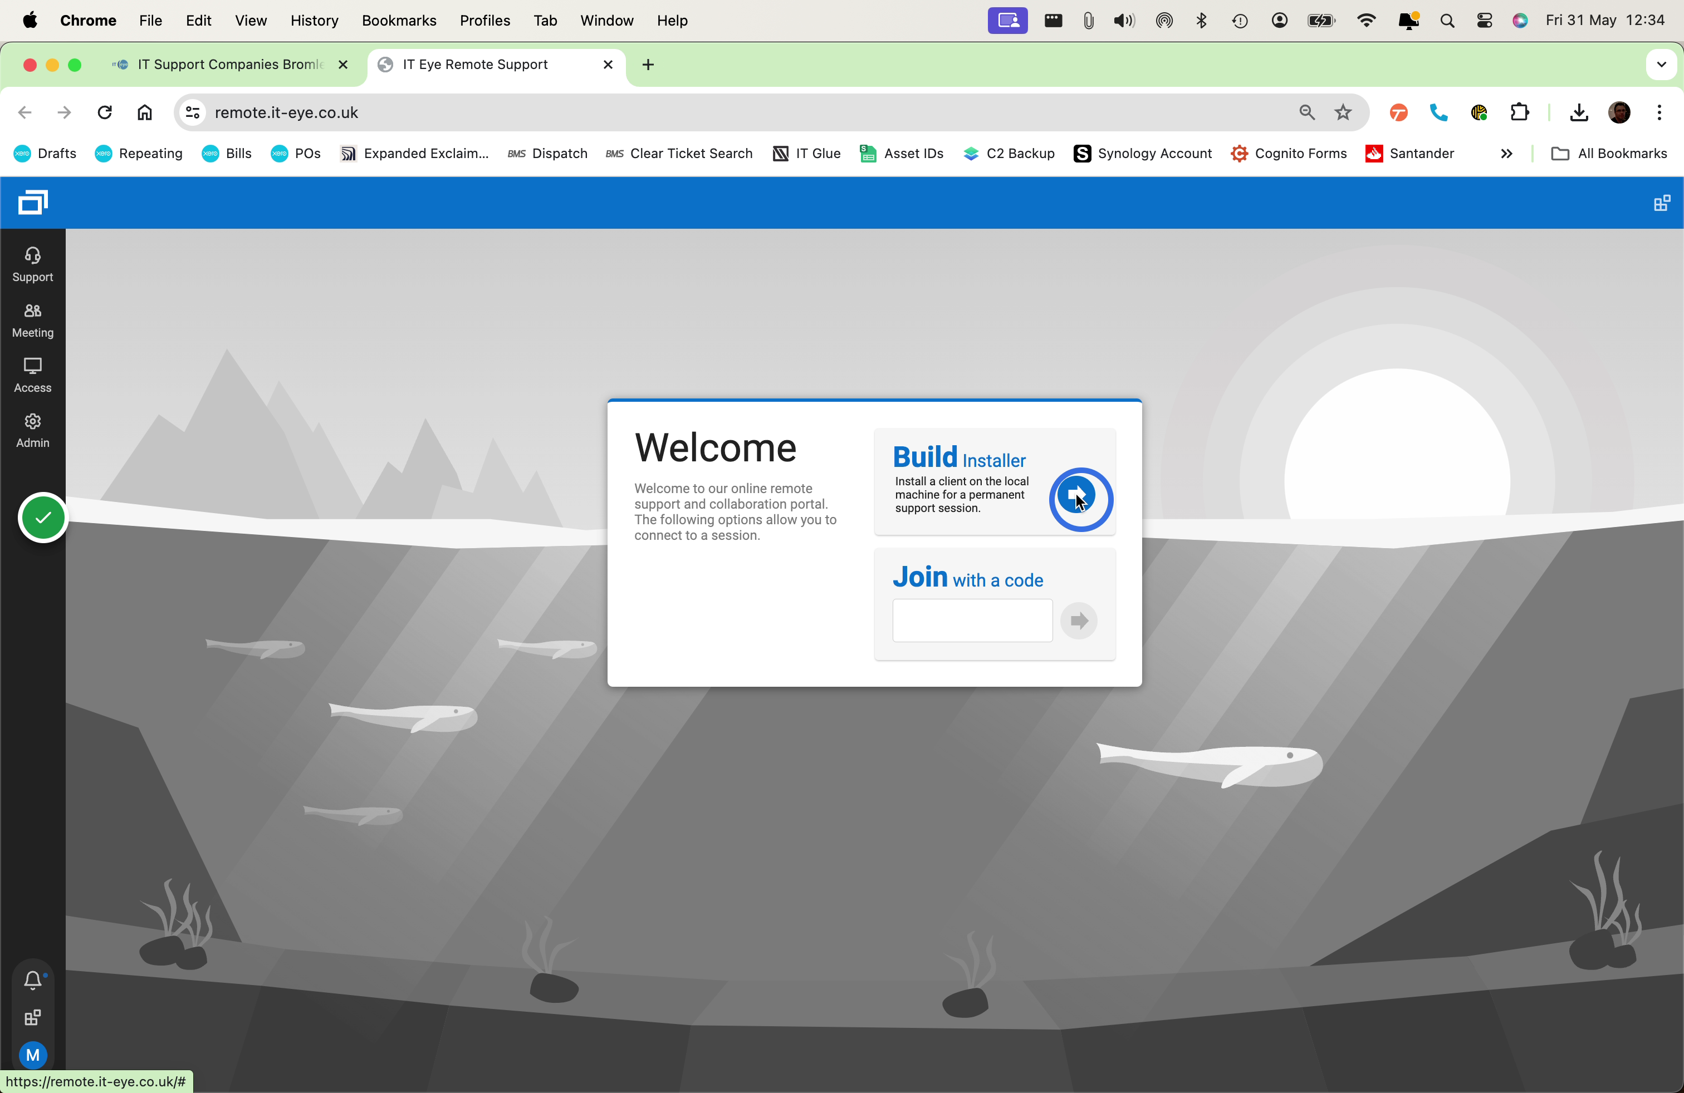Open the Bluetooth menu bar icon
Viewport: 1684px width, 1093px height.
tap(1201, 21)
